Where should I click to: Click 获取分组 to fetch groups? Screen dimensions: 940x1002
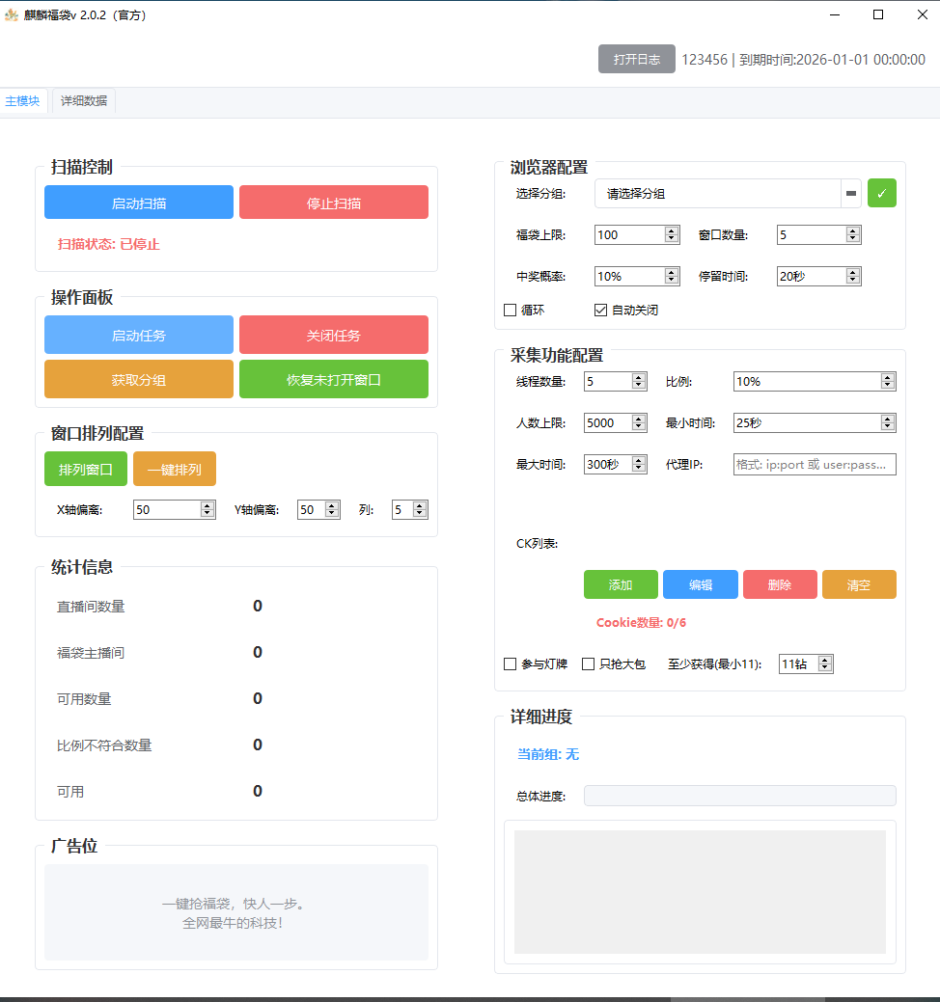tap(139, 379)
